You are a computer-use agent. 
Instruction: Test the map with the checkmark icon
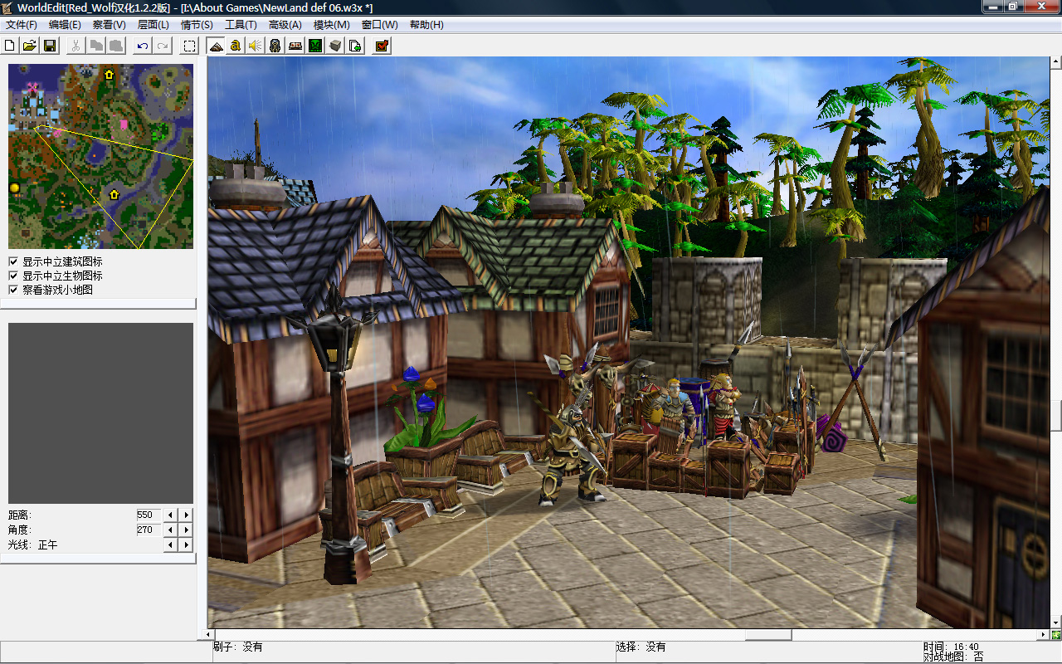click(x=382, y=46)
